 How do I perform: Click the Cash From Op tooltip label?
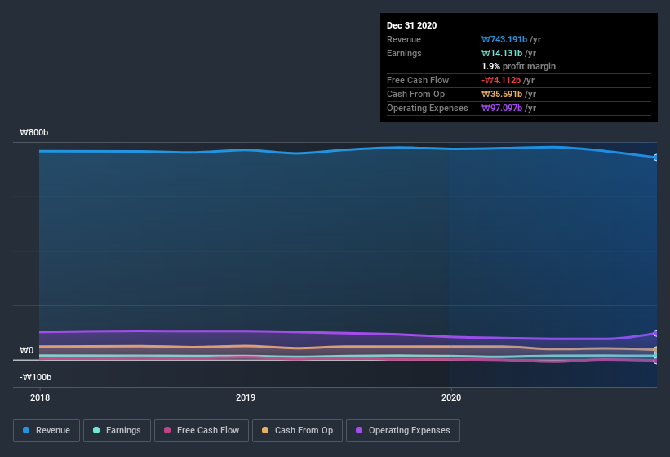tap(415, 94)
